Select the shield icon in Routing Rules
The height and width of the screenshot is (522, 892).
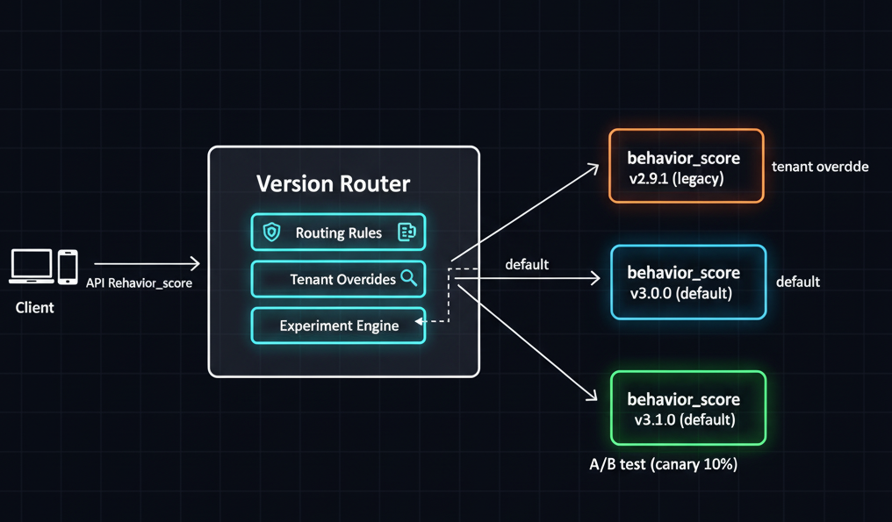(x=272, y=232)
